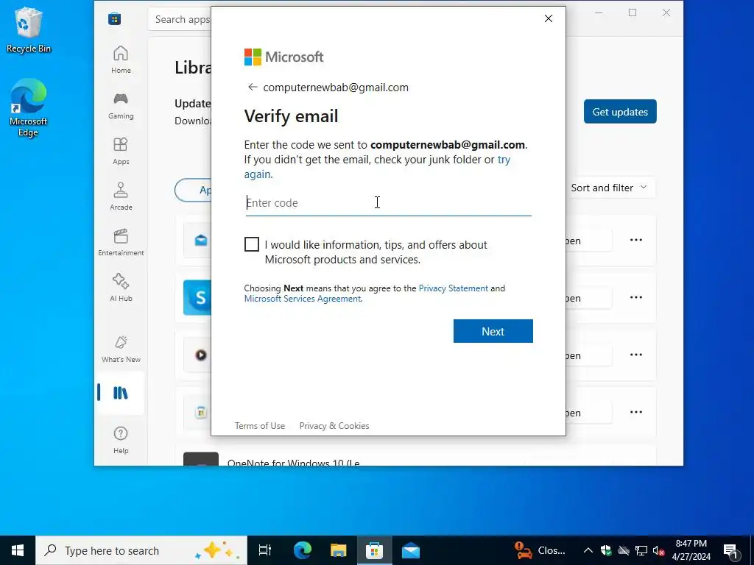The width and height of the screenshot is (754, 565).
Task: Select Library icon in Store sidebar
Action: click(120, 393)
